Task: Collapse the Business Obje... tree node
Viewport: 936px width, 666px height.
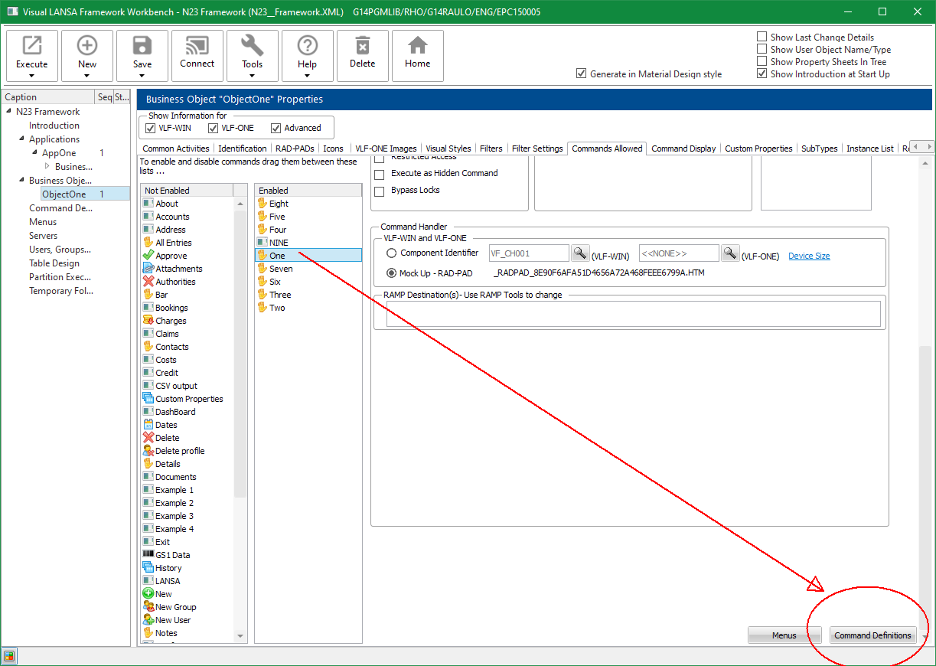Action: coord(21,181)
